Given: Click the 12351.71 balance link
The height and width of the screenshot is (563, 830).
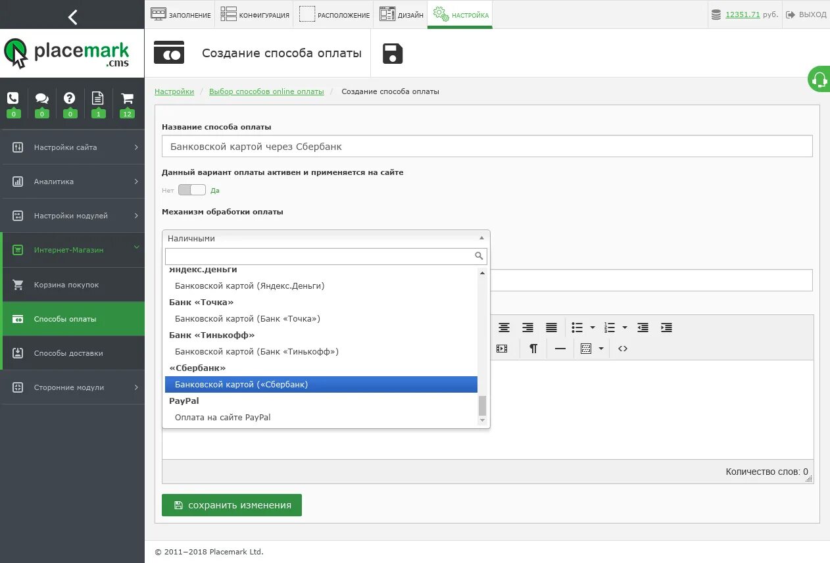Looking at the screenshot, I should [x=743, y=14].
